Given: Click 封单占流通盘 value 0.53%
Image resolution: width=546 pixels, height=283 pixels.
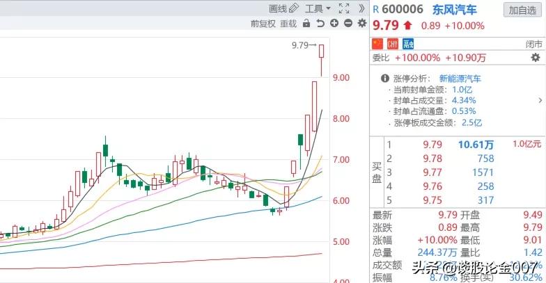Looking at the screenshot, I should [x=464, y=111].
